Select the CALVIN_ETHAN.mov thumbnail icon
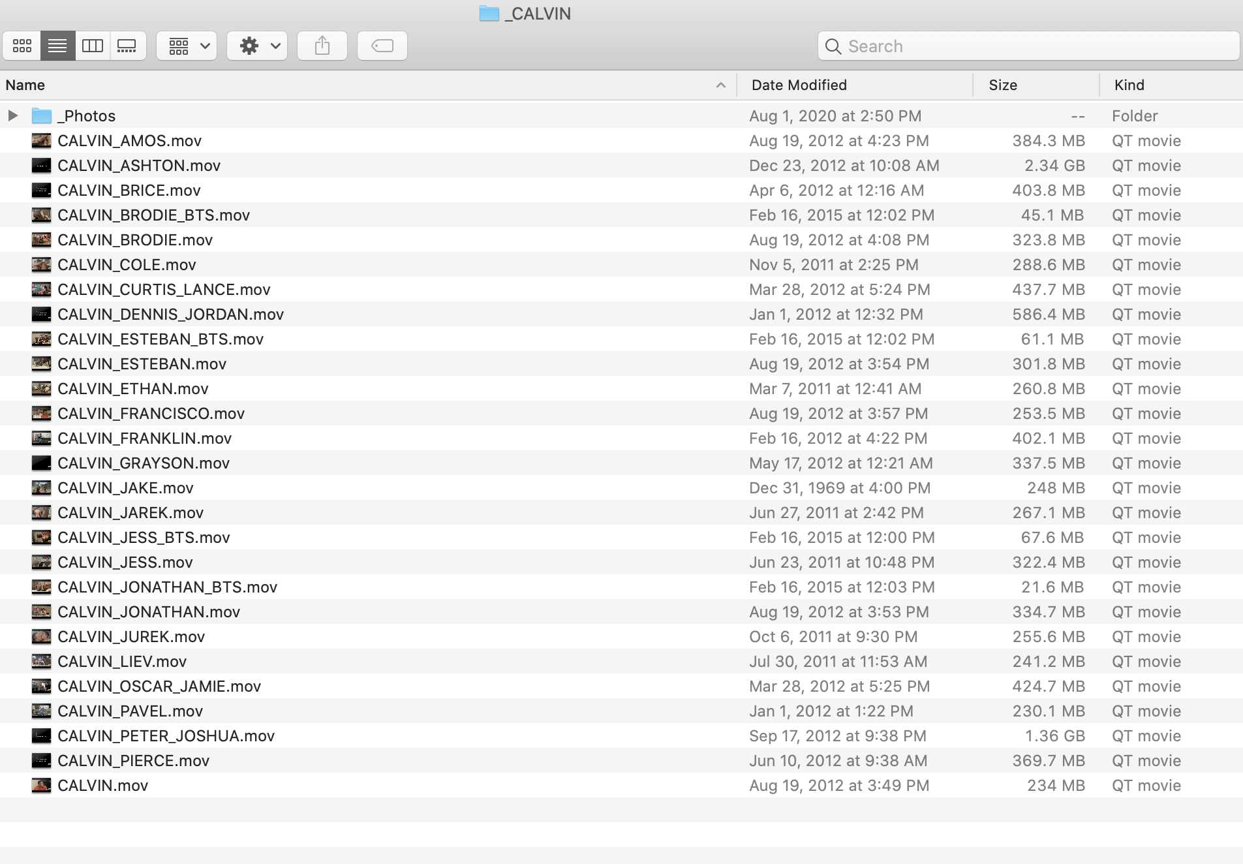Viewport: 1243px width, 864px height. pos(42,388)
